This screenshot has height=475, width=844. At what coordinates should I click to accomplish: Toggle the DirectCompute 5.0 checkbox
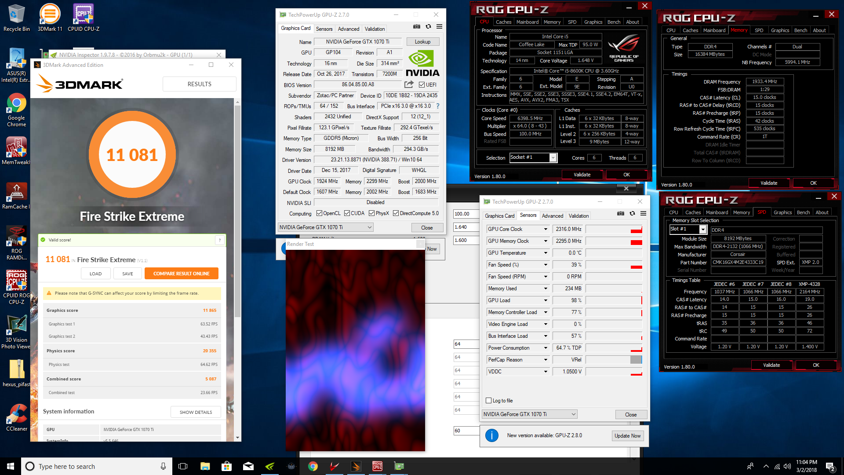coord(396,213)
